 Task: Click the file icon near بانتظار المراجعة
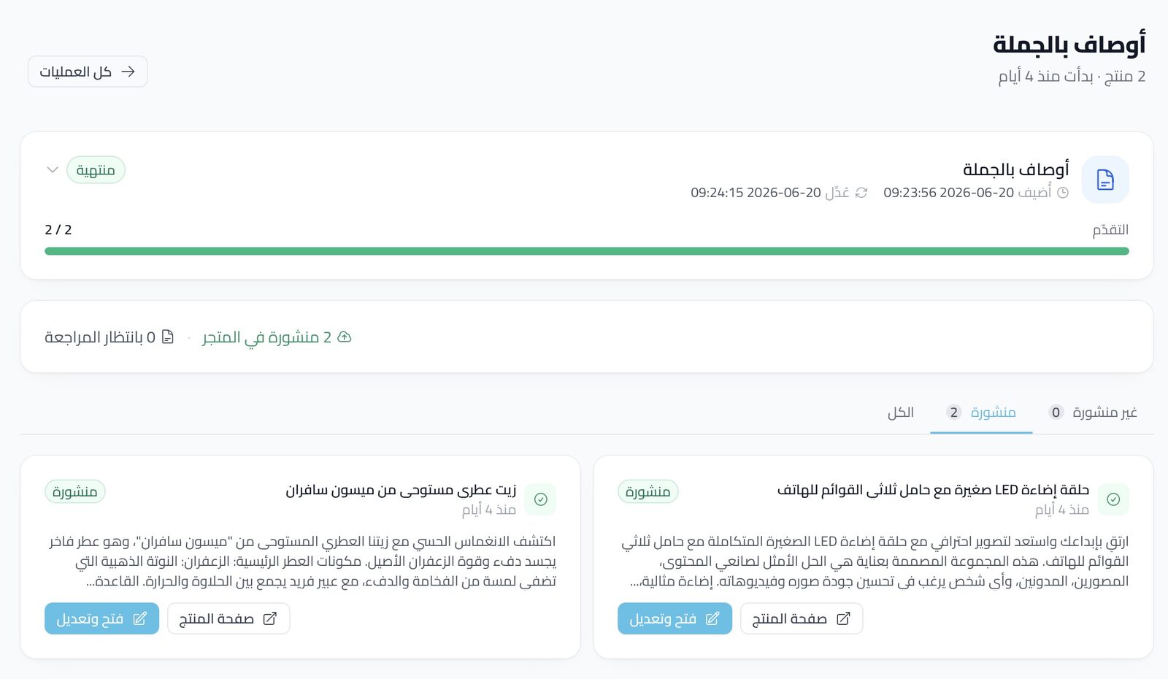pos(168,337)
